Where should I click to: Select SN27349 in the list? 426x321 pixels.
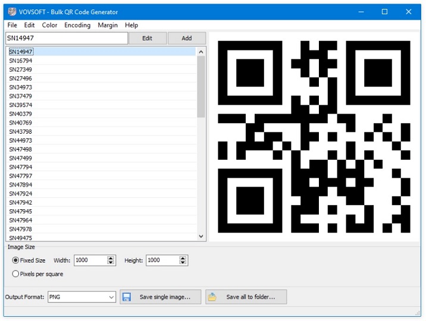pyautogui.click(x=21, y=70)
